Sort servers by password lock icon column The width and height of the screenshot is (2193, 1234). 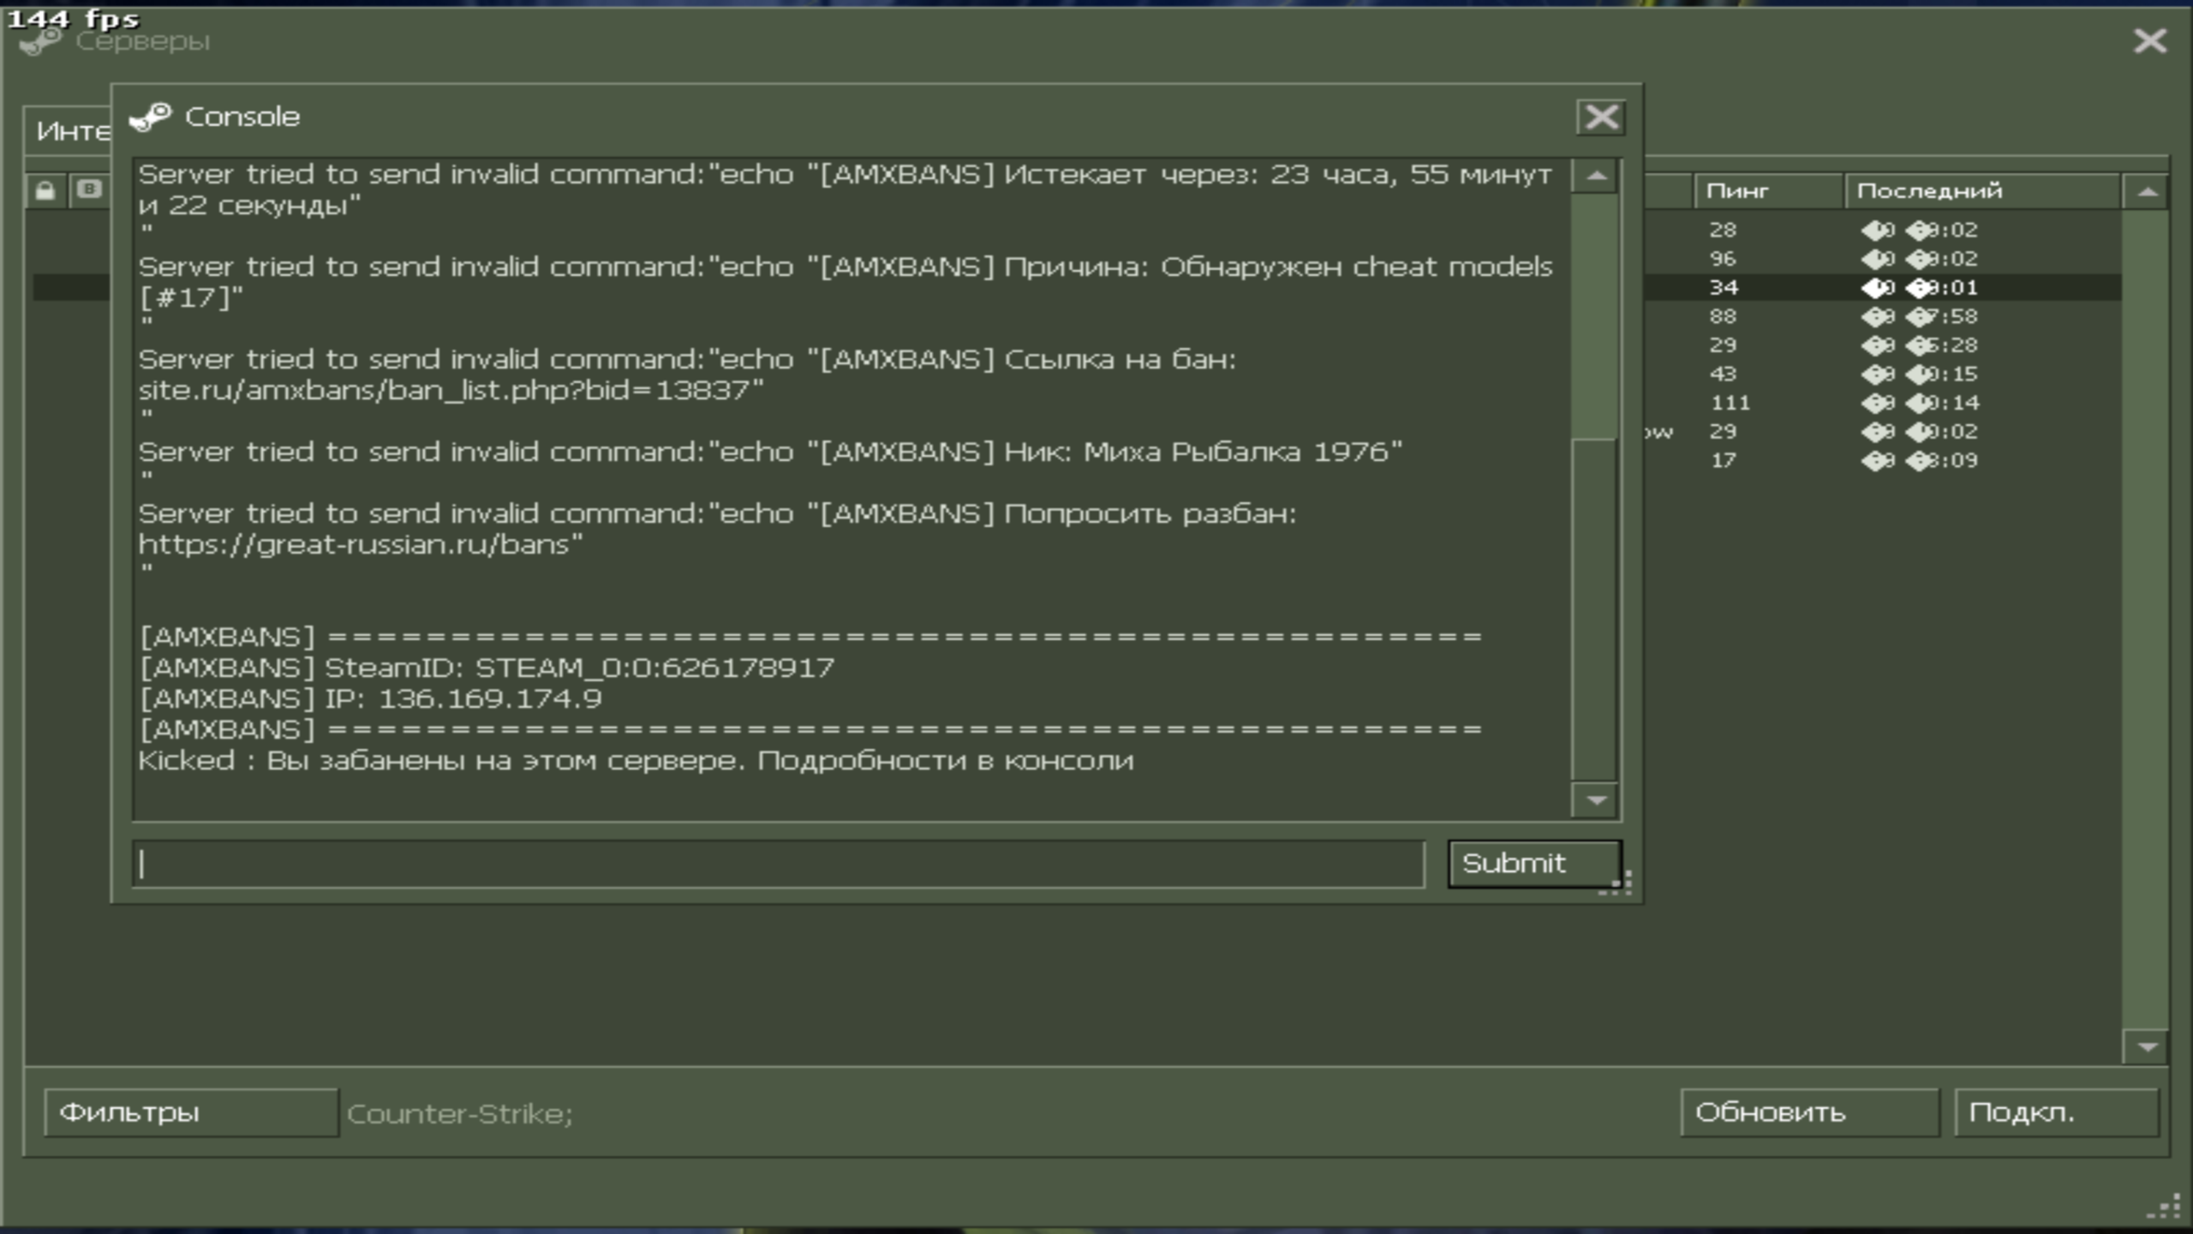pos(45,190)
